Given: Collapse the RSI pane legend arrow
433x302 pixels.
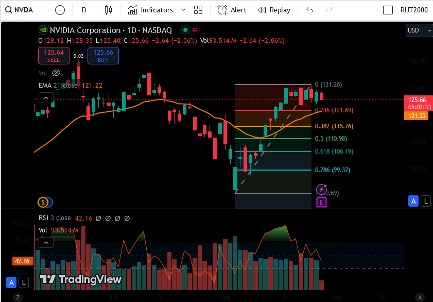Looking at the screenshot, I should pyautogui.click(x=46, y=243).
